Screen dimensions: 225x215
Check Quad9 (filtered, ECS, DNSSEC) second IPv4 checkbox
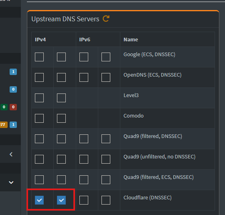(61, 180)
